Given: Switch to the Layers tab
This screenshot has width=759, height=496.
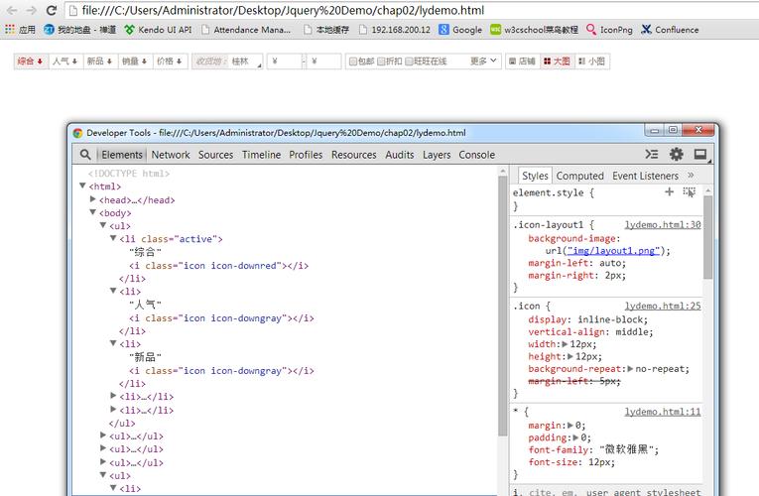Looking at the screenshot, I should click(x=437, y=155).
